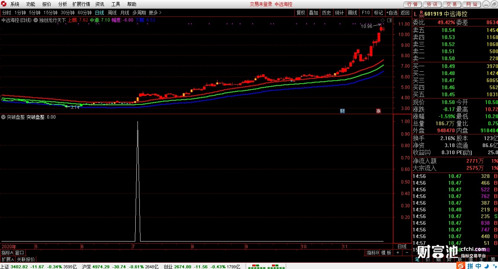Click the punctuation icon in IME bar

click(x=494, y=266)
